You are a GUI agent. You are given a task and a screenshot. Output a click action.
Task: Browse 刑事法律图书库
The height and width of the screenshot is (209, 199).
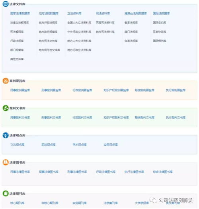(x=77, y=172)
